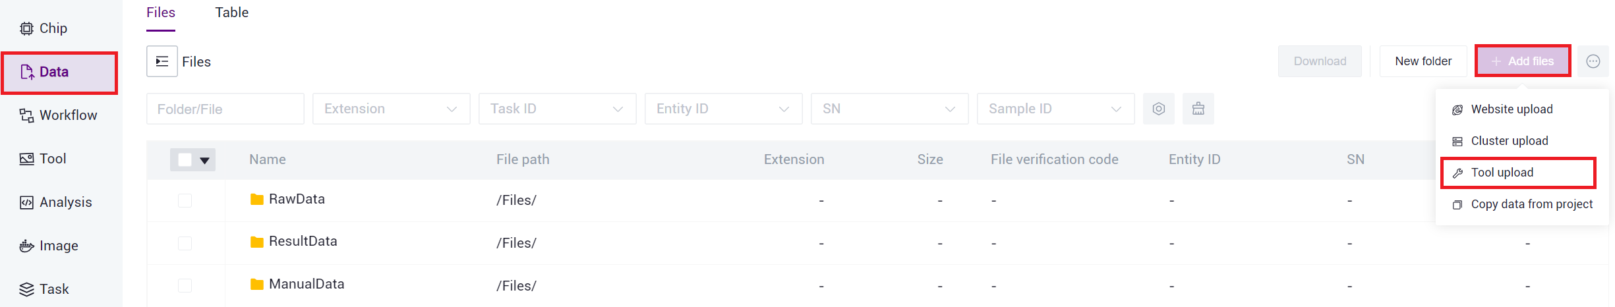Image resolution: width=1615 pixels, height=307 pixels.
Task: Check the RawData folder checkbox
Action: (x=185, y=200)
